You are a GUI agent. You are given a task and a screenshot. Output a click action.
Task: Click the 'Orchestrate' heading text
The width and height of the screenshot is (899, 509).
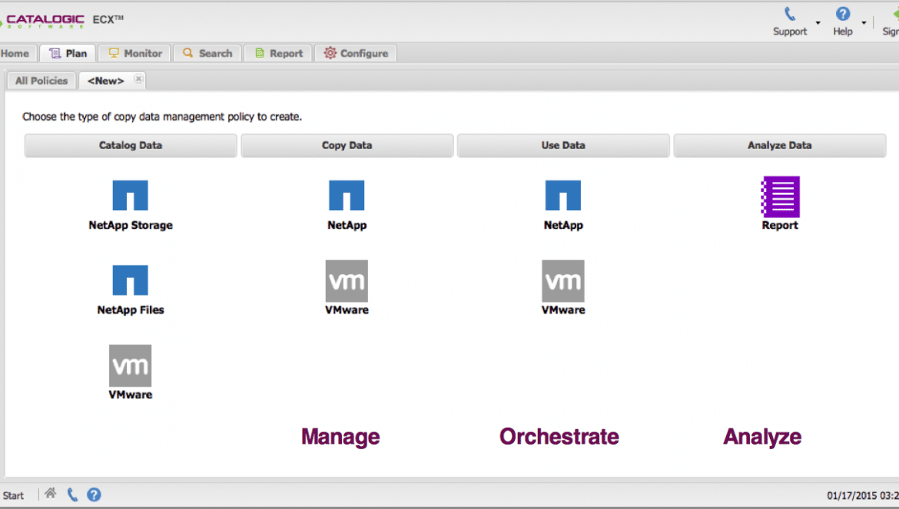pyautogui.click(x=559, y=437)
